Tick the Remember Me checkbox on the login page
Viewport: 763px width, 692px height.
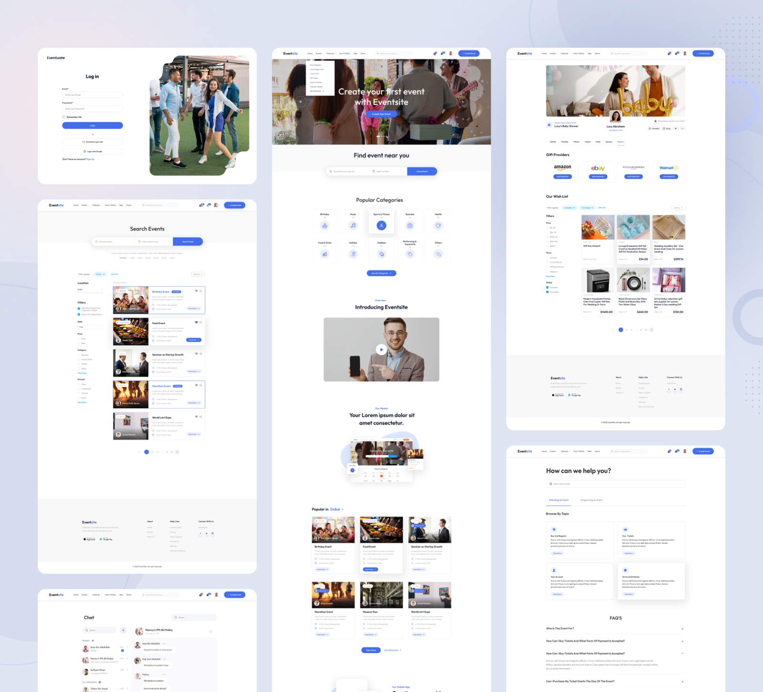click(63, 117)
